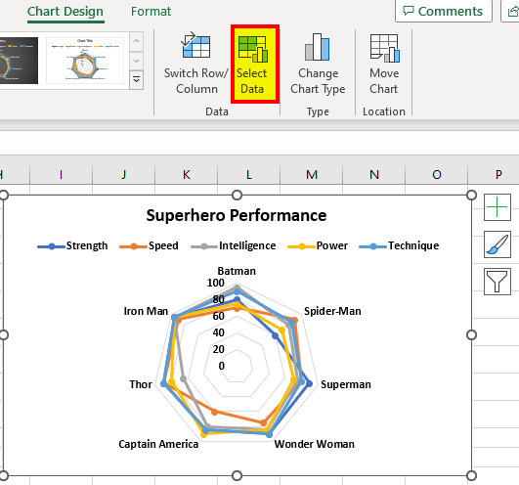This screenshot has height=485, width=519.
Task: Click the bottom-right chart corner handle
Action: (x=471, y=476)
